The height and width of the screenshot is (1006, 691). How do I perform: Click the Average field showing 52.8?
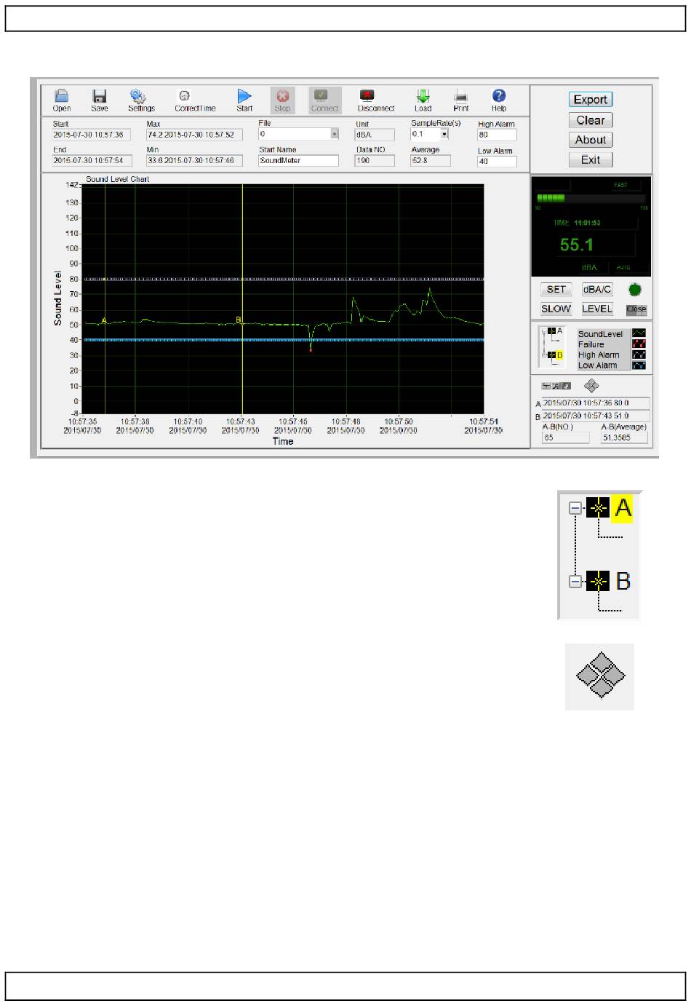click(x=430, y=160)
